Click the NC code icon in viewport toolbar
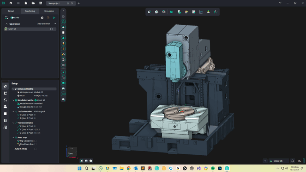The width and height of the screenshot is (306, 172). pyautogui.click(x=172, y=12)
